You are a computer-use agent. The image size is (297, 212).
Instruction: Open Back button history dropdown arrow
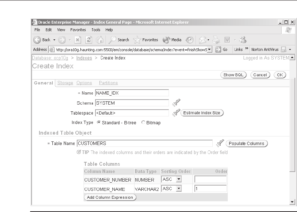(54, 40)
